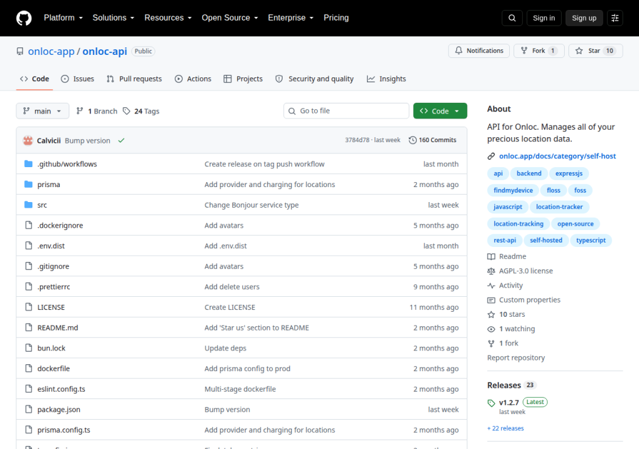This screenshot has height=449, width=639.
Task: Open the search magnifier button
Action: [x=512, y=18]
